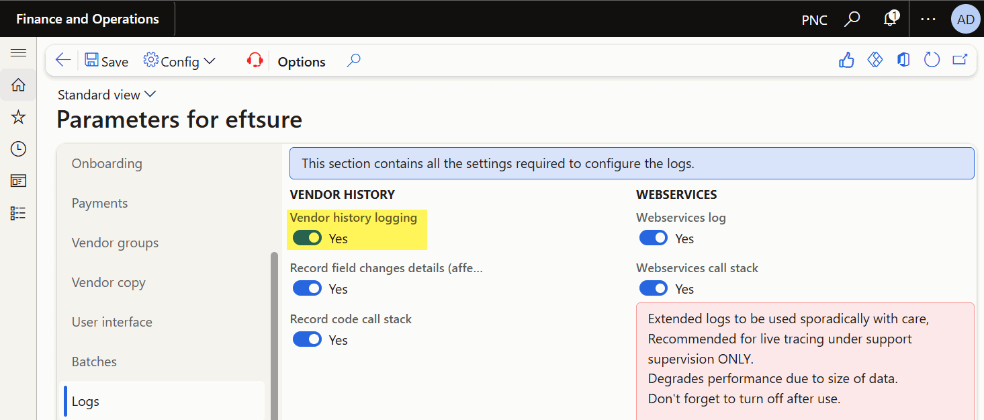Expand the hamburger navigation menu
984x420 pixels.
(x=18, y=53)
